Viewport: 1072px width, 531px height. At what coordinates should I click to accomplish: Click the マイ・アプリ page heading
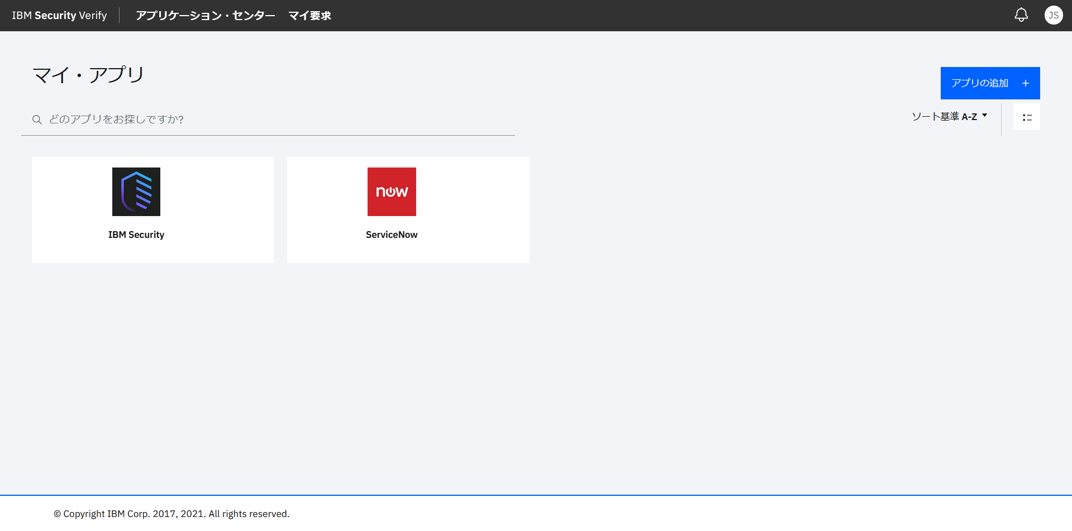[88, 75]
